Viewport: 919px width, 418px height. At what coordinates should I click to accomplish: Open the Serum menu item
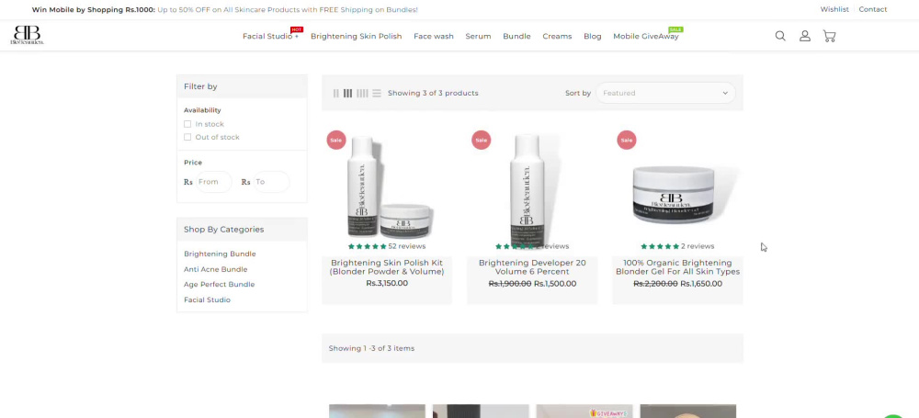(478, 37)
